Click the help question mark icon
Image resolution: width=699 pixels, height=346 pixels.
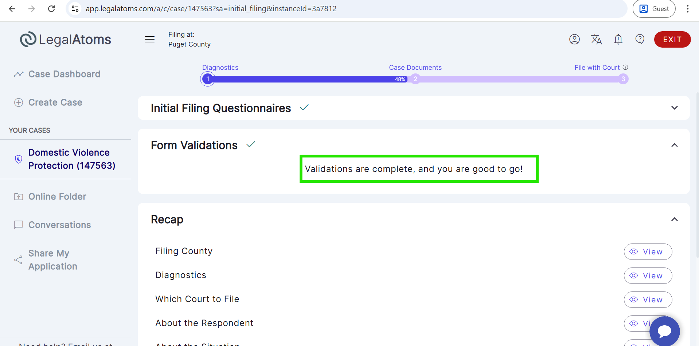[640, 39]
